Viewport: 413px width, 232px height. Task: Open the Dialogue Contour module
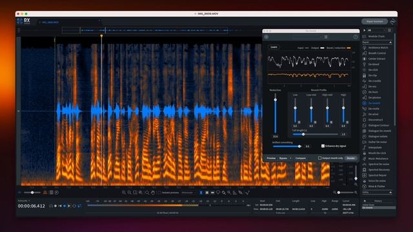point(376,126)
